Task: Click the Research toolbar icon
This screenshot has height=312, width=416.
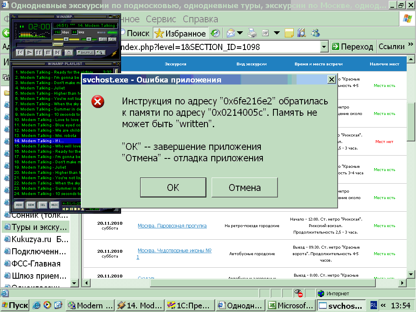Action: point(301,33)
